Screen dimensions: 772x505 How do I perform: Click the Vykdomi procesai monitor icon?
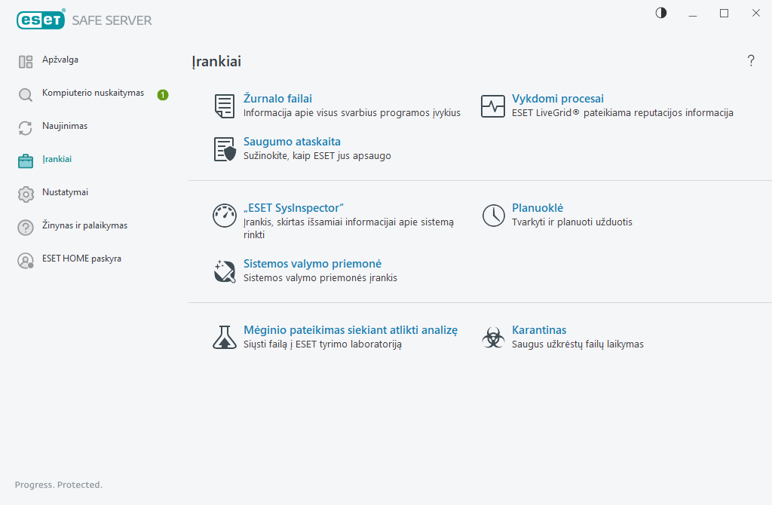click(x=493, y=106)
